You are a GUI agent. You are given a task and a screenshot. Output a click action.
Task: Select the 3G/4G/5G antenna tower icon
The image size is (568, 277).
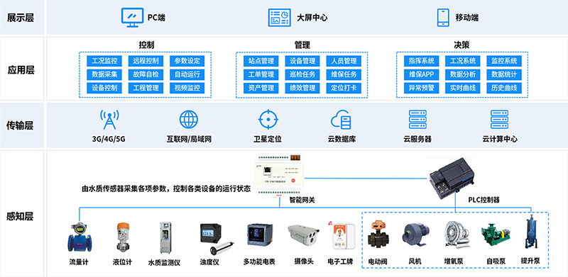[109, 119]
